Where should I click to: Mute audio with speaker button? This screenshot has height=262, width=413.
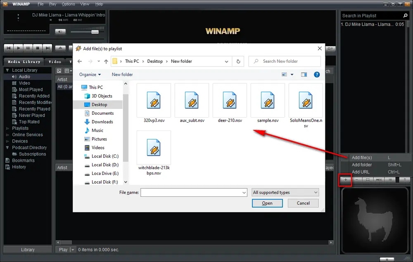click(60, 32)
